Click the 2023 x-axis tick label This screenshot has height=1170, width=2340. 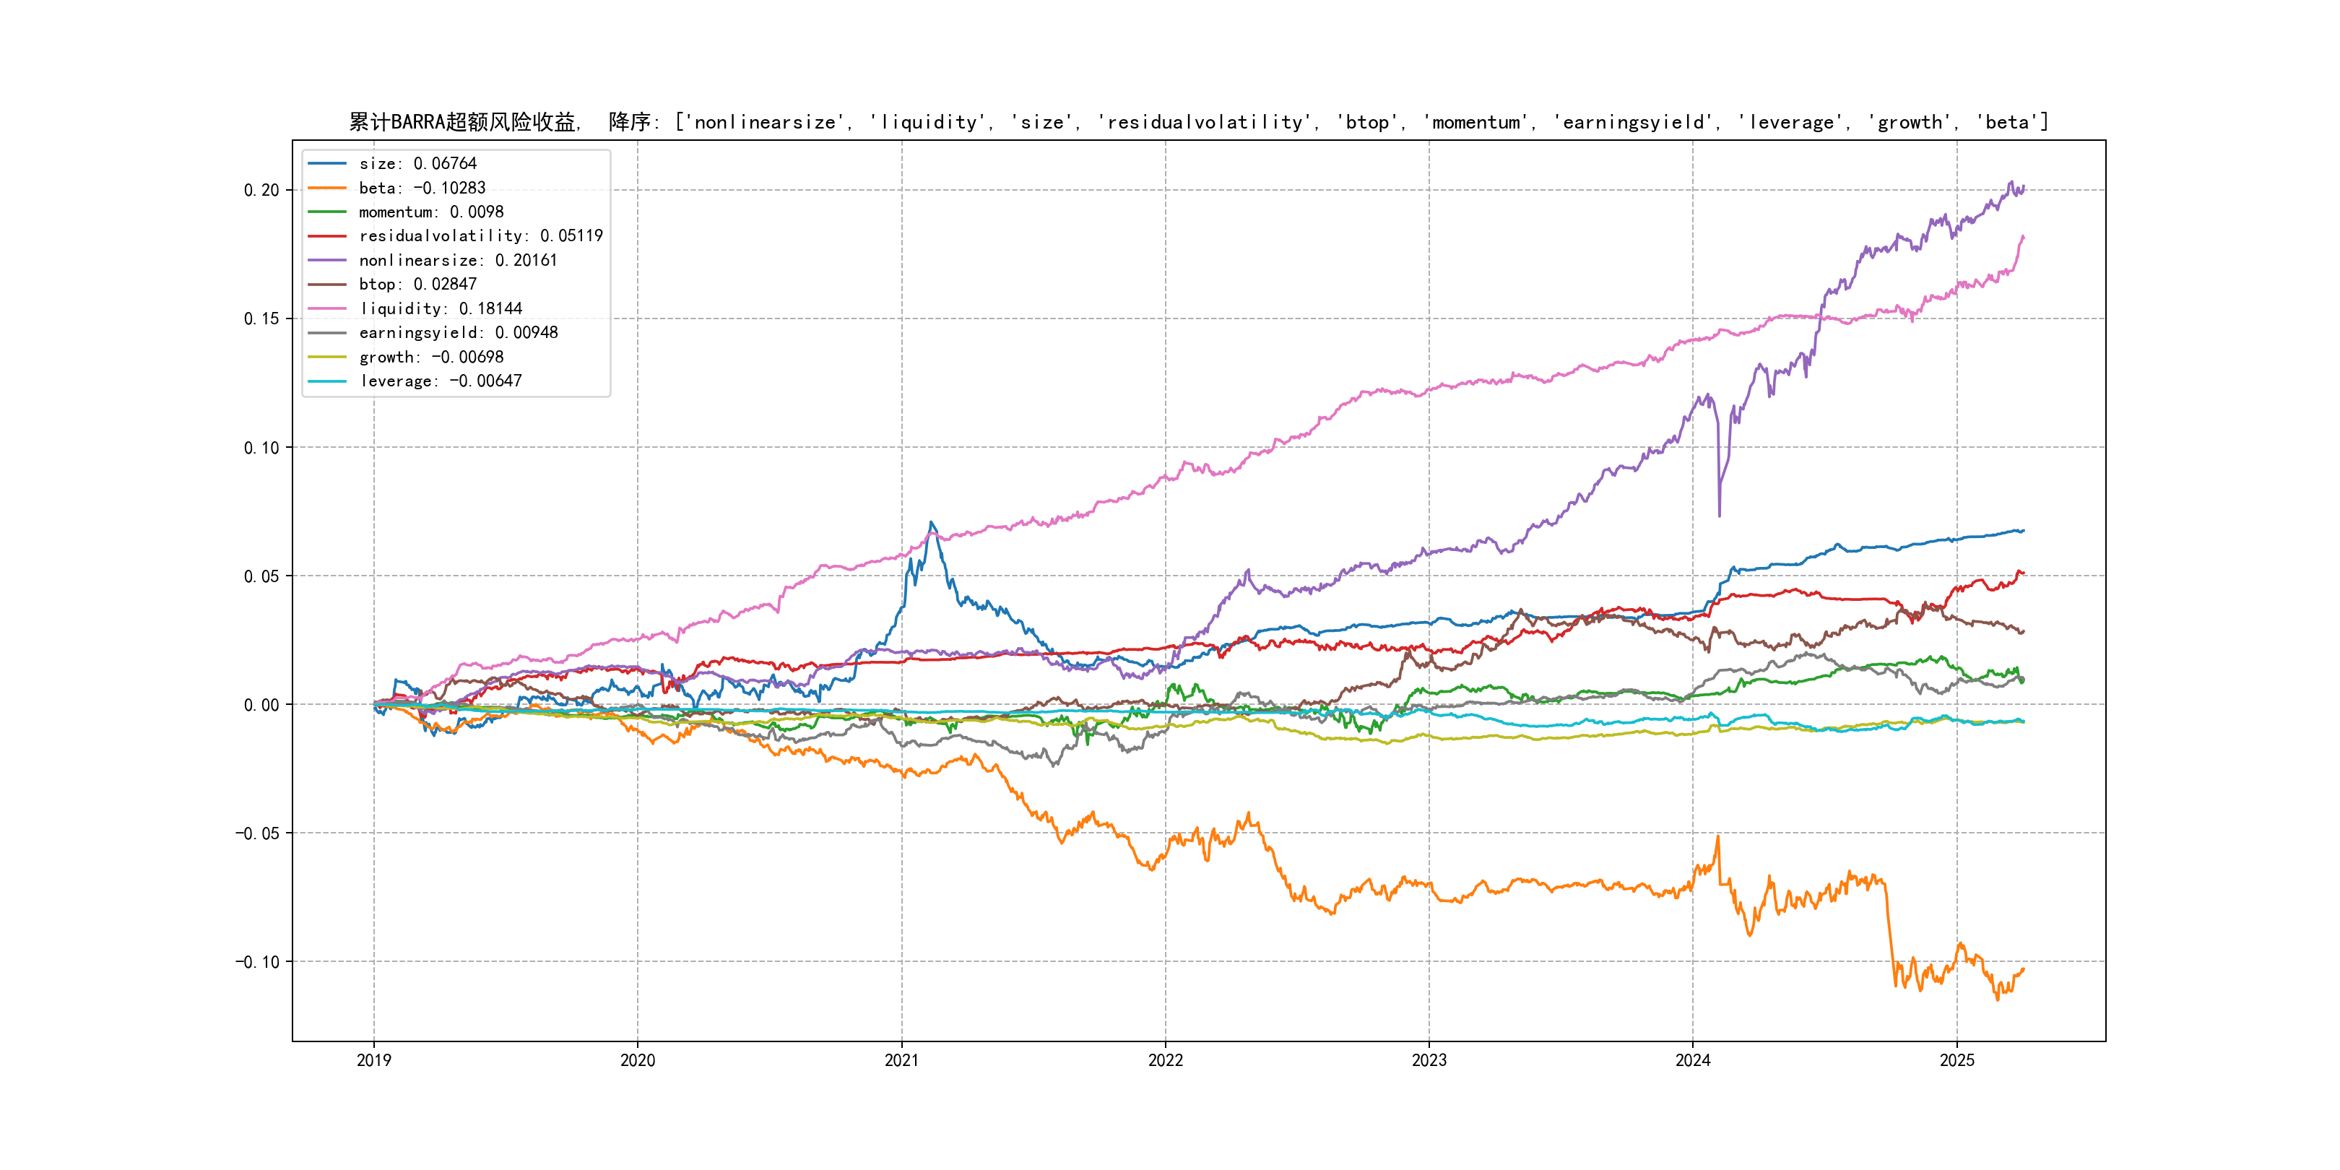click(1429, 1060)
